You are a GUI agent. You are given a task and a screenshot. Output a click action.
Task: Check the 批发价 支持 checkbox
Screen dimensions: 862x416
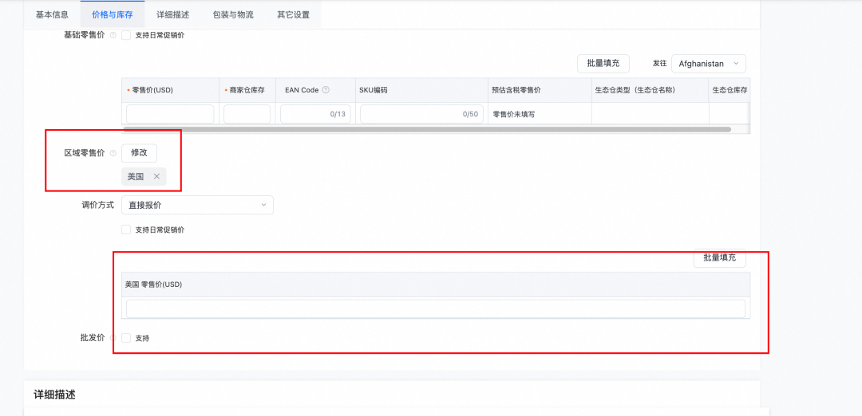coord(126,338)
